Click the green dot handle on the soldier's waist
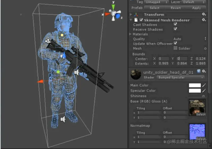This screenshot has width=212, height=149. pyautogui.click(x=58, y=72)
